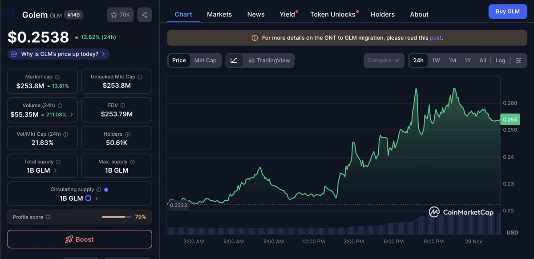
Task: Select the 1Y time range
Action: pos(468,61)
